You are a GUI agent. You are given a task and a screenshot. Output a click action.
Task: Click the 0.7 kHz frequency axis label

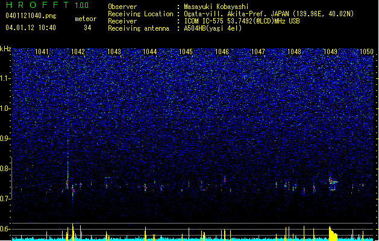pyautogui.click(x=5, y=199)
